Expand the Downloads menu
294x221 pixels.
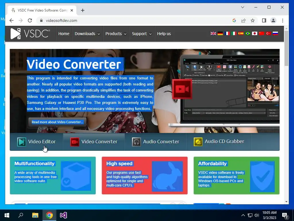click(88, 34)
